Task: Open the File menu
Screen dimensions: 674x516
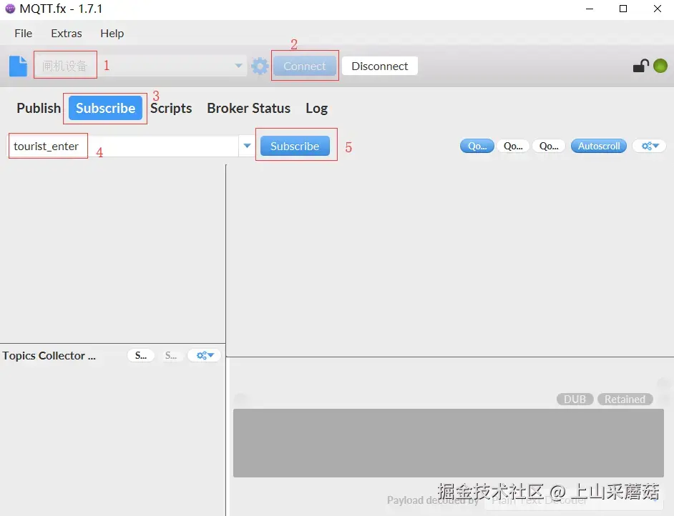Action: pyautogui.click(x=23, y=33)
